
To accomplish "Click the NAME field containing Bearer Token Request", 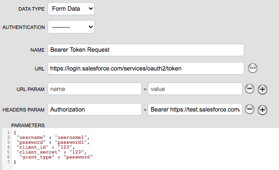I will coord(146,50).
